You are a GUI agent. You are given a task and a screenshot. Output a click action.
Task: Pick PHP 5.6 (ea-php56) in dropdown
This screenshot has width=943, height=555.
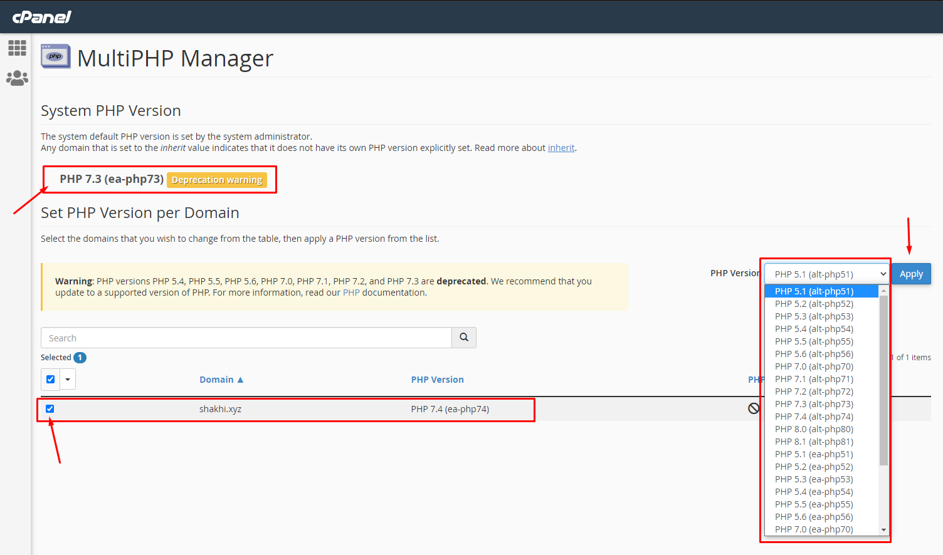coord(814,517)
